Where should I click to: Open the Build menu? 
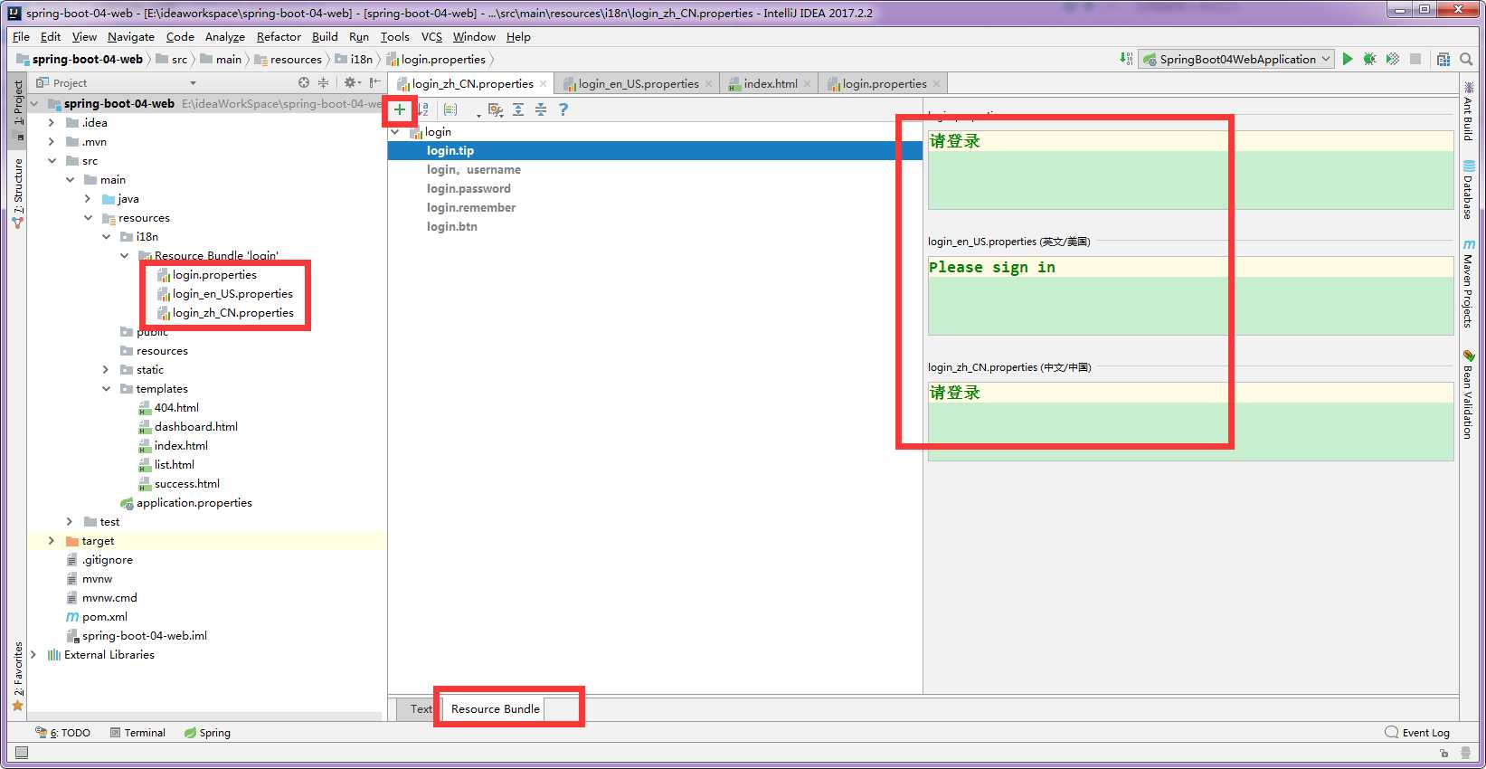click(x=325, y=37)
